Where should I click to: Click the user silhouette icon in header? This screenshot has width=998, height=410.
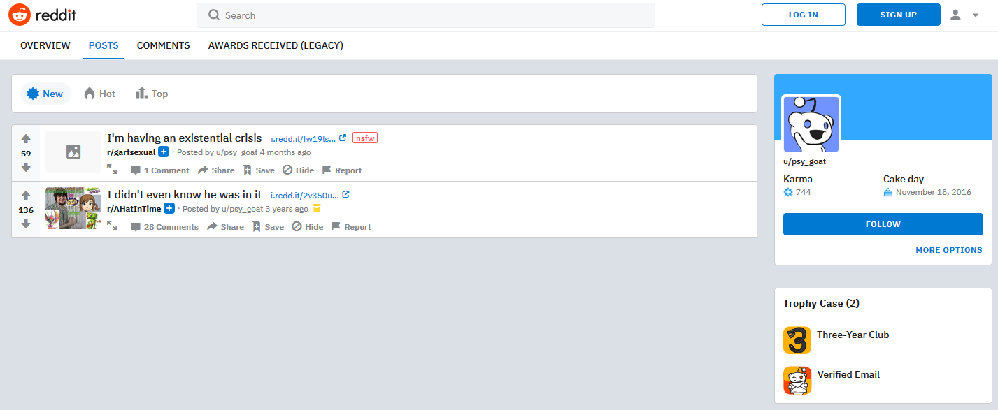[955, 15]
